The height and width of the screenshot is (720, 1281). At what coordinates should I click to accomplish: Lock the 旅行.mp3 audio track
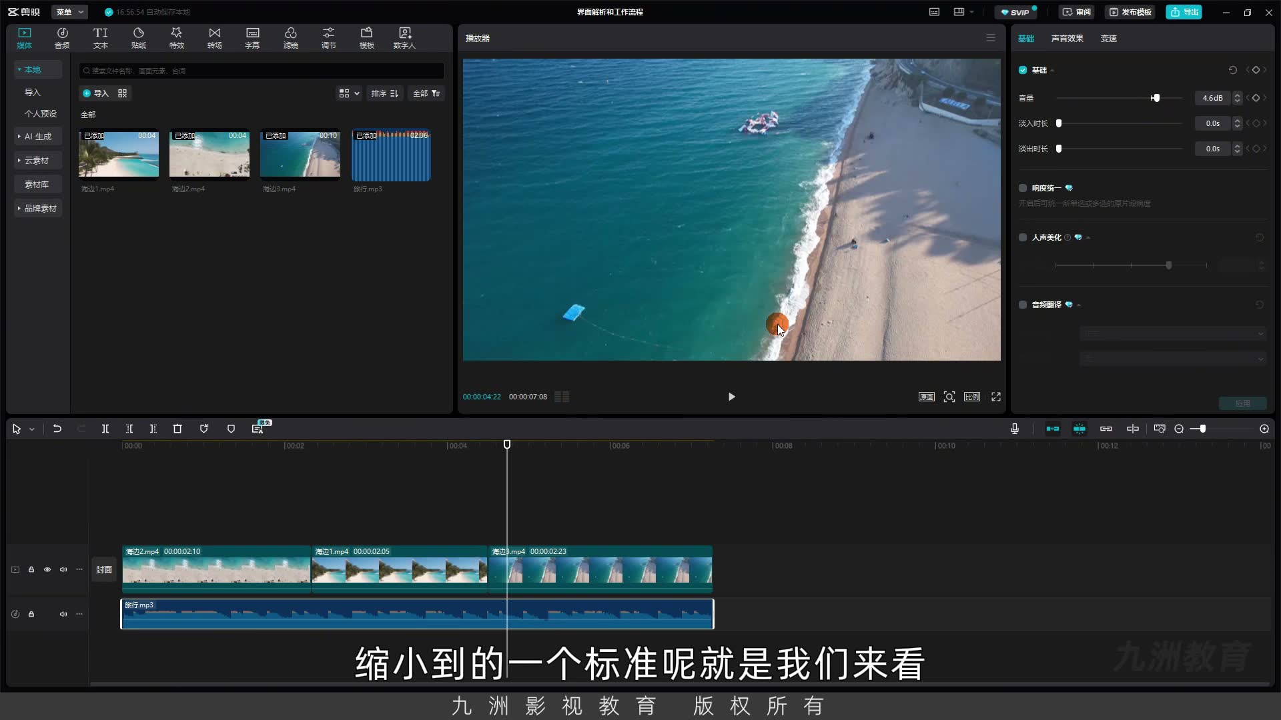coord(31,614)
